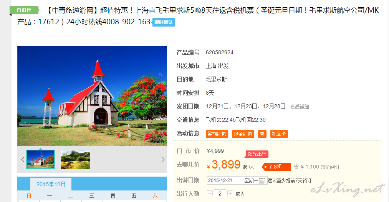
Task: Select the mountain landscape thumbnail
Action: pos(75,160)
